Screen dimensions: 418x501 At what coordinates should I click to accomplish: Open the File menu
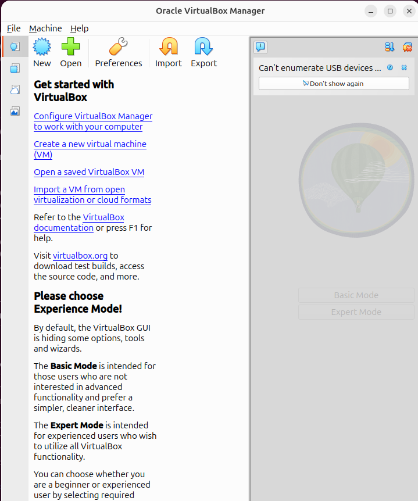point(14,28)
